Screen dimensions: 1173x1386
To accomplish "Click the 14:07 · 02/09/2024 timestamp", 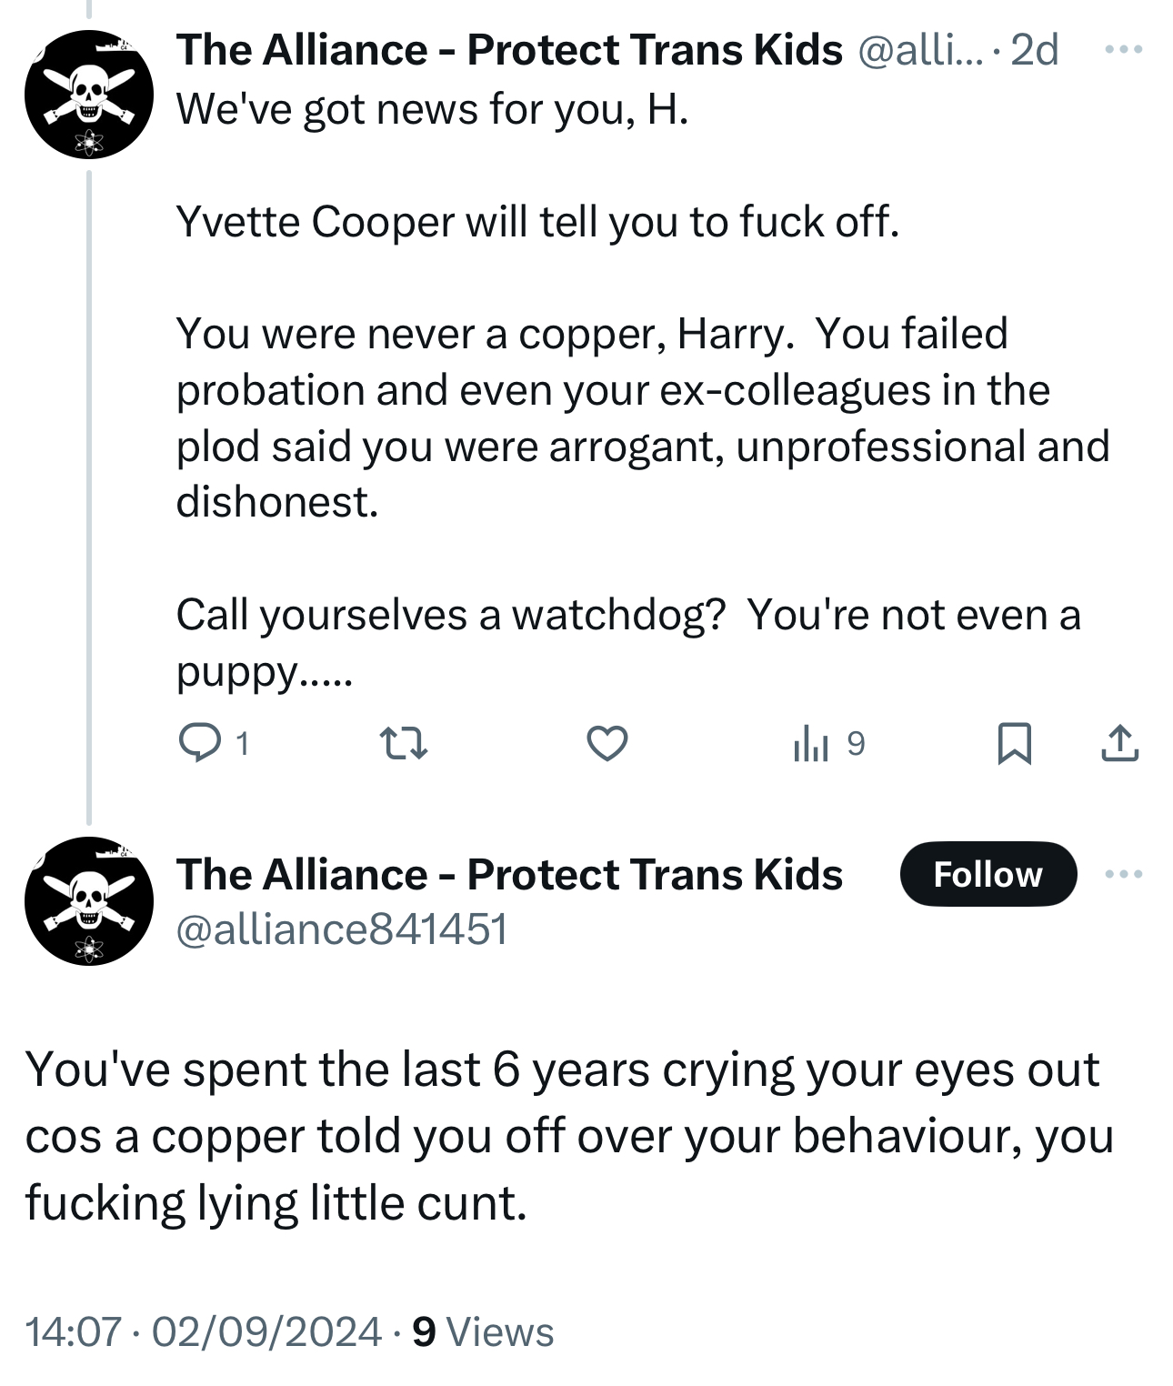I will [x=203, y=1331].
